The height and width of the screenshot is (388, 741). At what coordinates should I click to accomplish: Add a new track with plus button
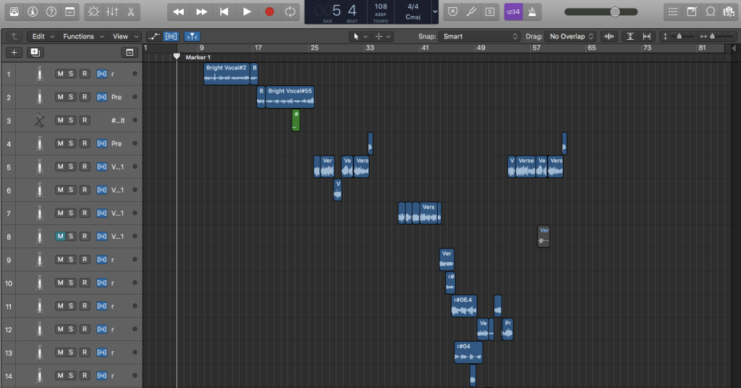point(14,52)
